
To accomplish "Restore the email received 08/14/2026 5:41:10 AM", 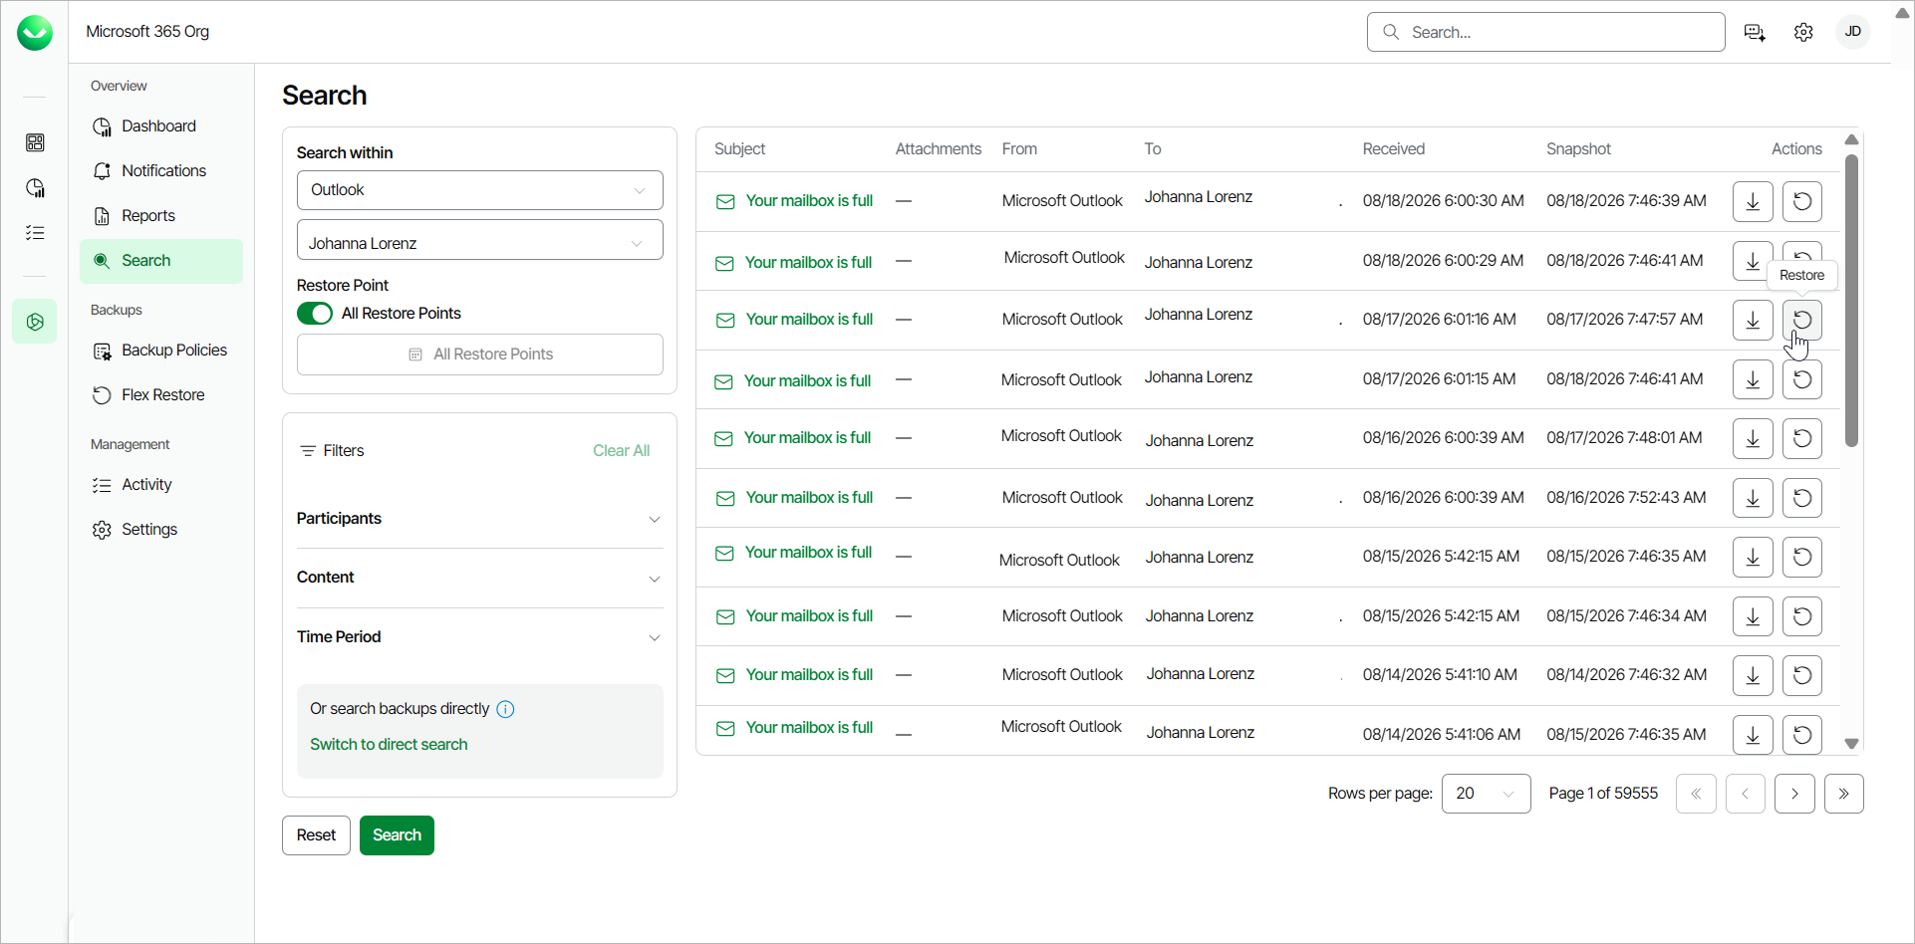I will pos(1802,675).
